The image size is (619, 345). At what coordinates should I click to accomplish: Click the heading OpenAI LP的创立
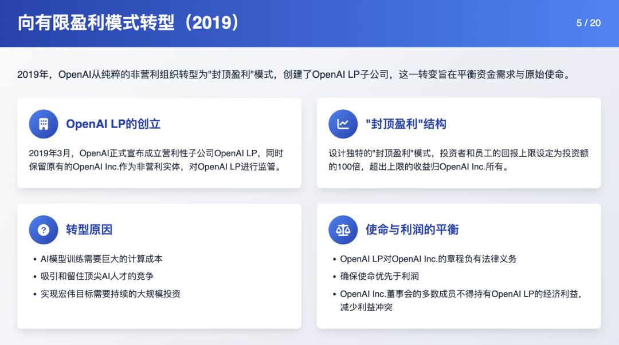click(x=113, y=124)
